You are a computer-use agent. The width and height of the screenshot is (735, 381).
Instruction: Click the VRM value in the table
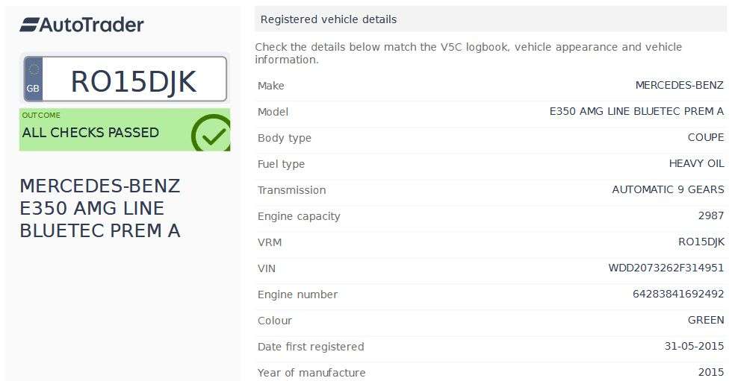point(701,242)
